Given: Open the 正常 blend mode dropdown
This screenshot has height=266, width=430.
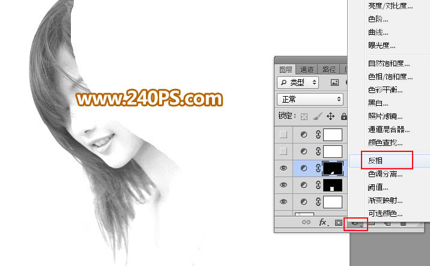Looking at the screenshot, I should (x=310, y=99).
